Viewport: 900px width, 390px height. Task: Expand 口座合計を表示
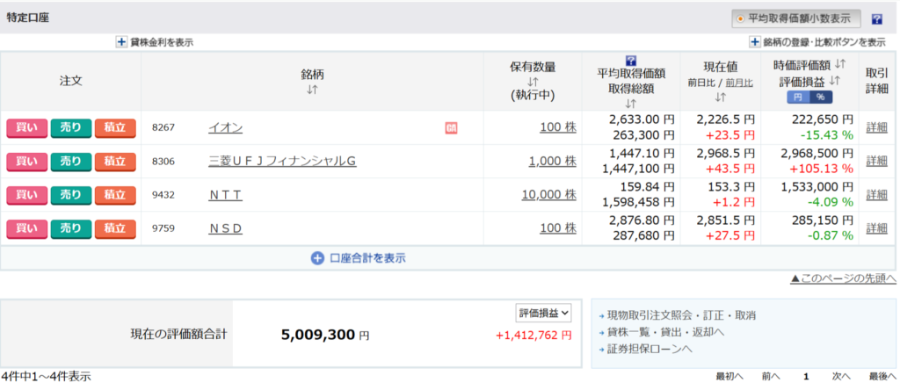pyautogui.click(x=359, y=258)
